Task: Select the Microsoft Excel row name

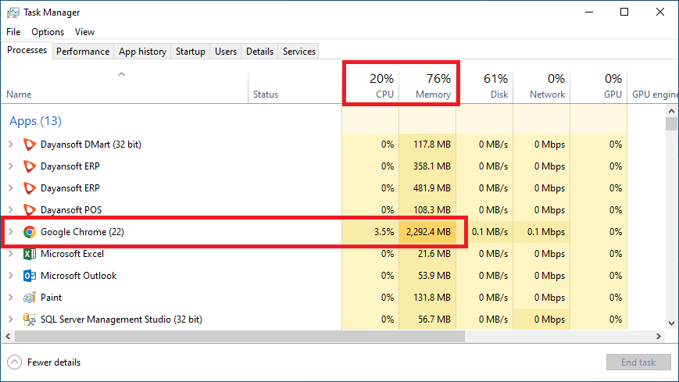Action: (x=73, y=254)
